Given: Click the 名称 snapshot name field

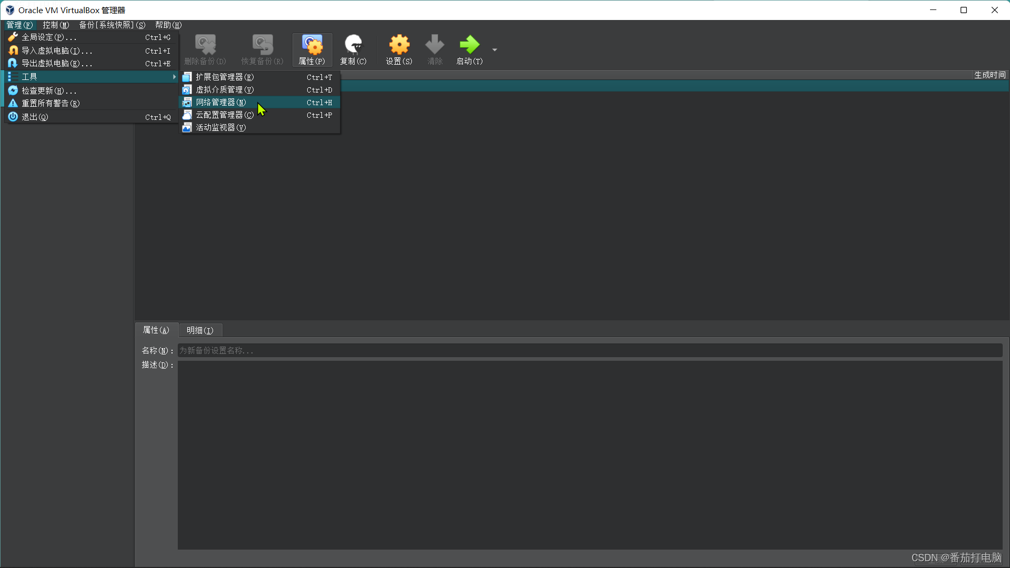Looking at the screenshot, I should click(x=590, y=350).
